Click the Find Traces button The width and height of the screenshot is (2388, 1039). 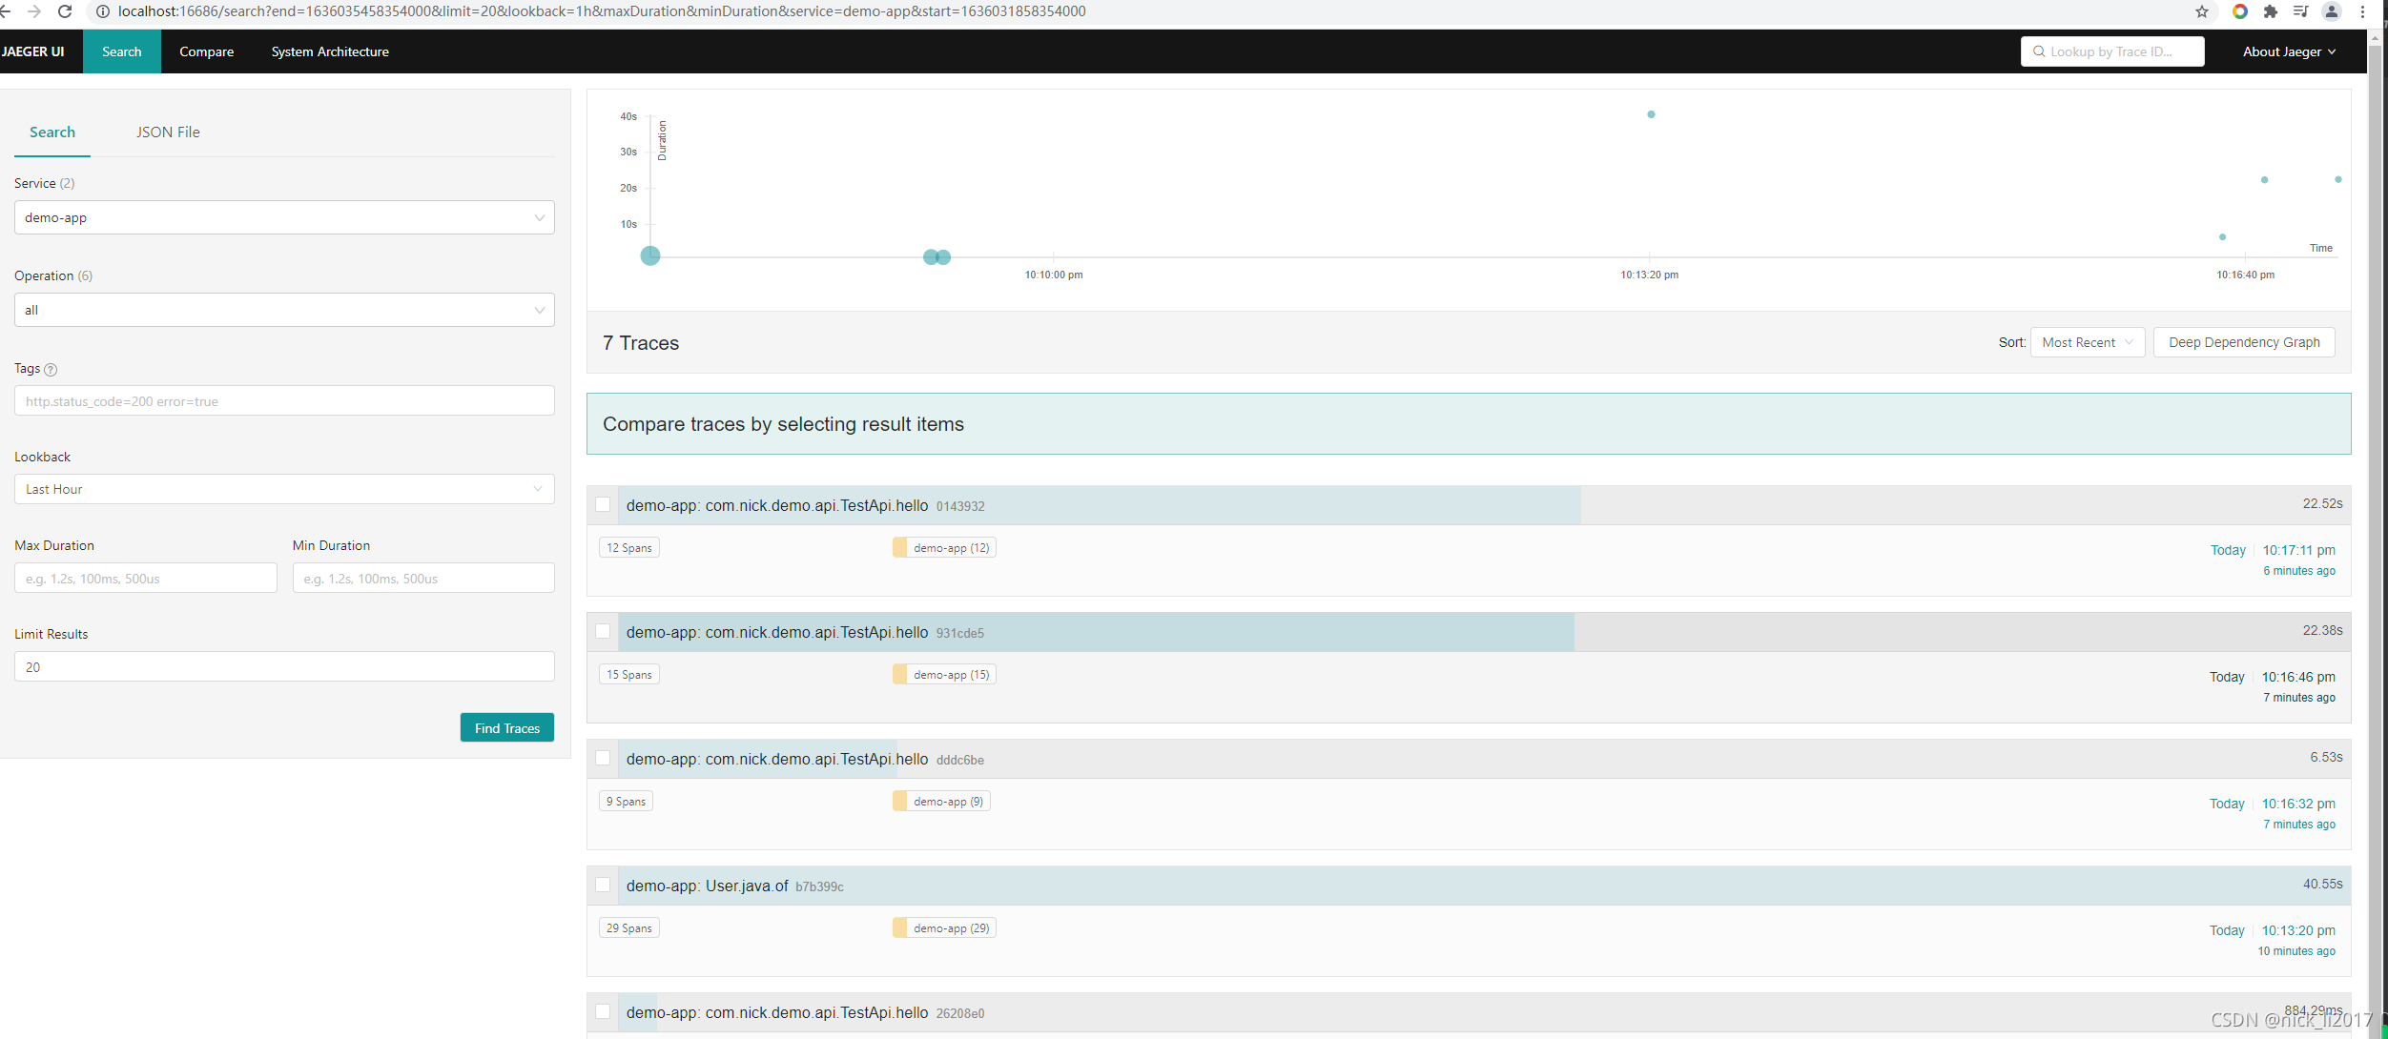click(506, 728)
